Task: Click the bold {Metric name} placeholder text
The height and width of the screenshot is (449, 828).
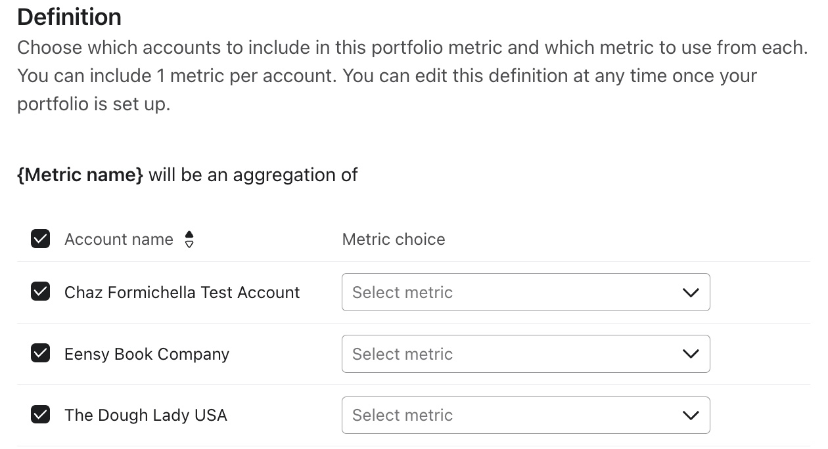Action: [80, 175]
